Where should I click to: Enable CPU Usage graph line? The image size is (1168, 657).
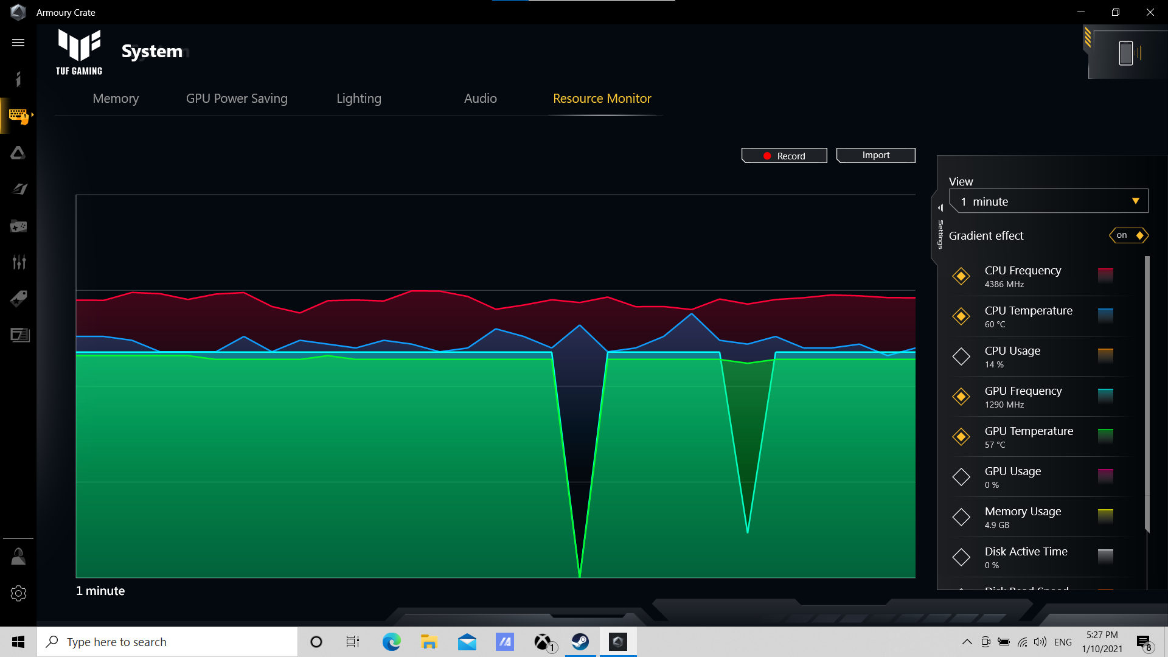961,356
